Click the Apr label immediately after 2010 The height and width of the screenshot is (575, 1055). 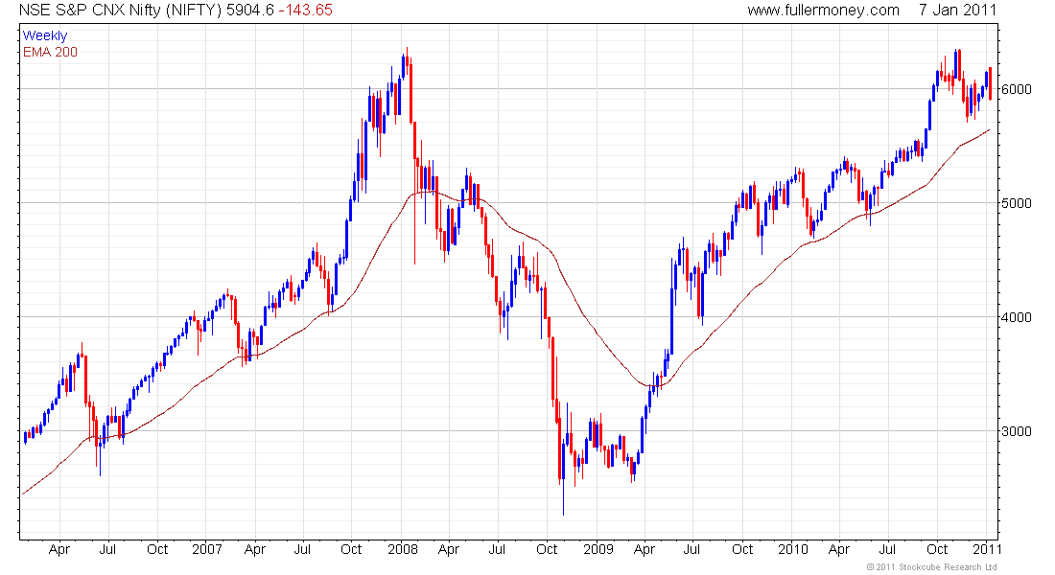click(x=839, y=550)
